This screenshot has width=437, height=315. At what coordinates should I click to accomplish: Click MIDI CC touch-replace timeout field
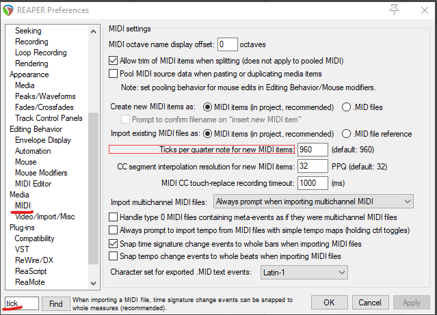tap(313, 183)
